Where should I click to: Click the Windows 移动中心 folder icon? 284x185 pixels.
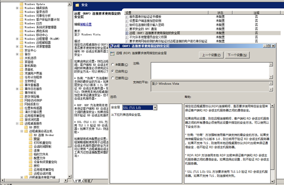(x=22, y=35)
